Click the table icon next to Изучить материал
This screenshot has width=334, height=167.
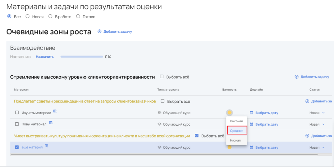[x=55, y=112]
